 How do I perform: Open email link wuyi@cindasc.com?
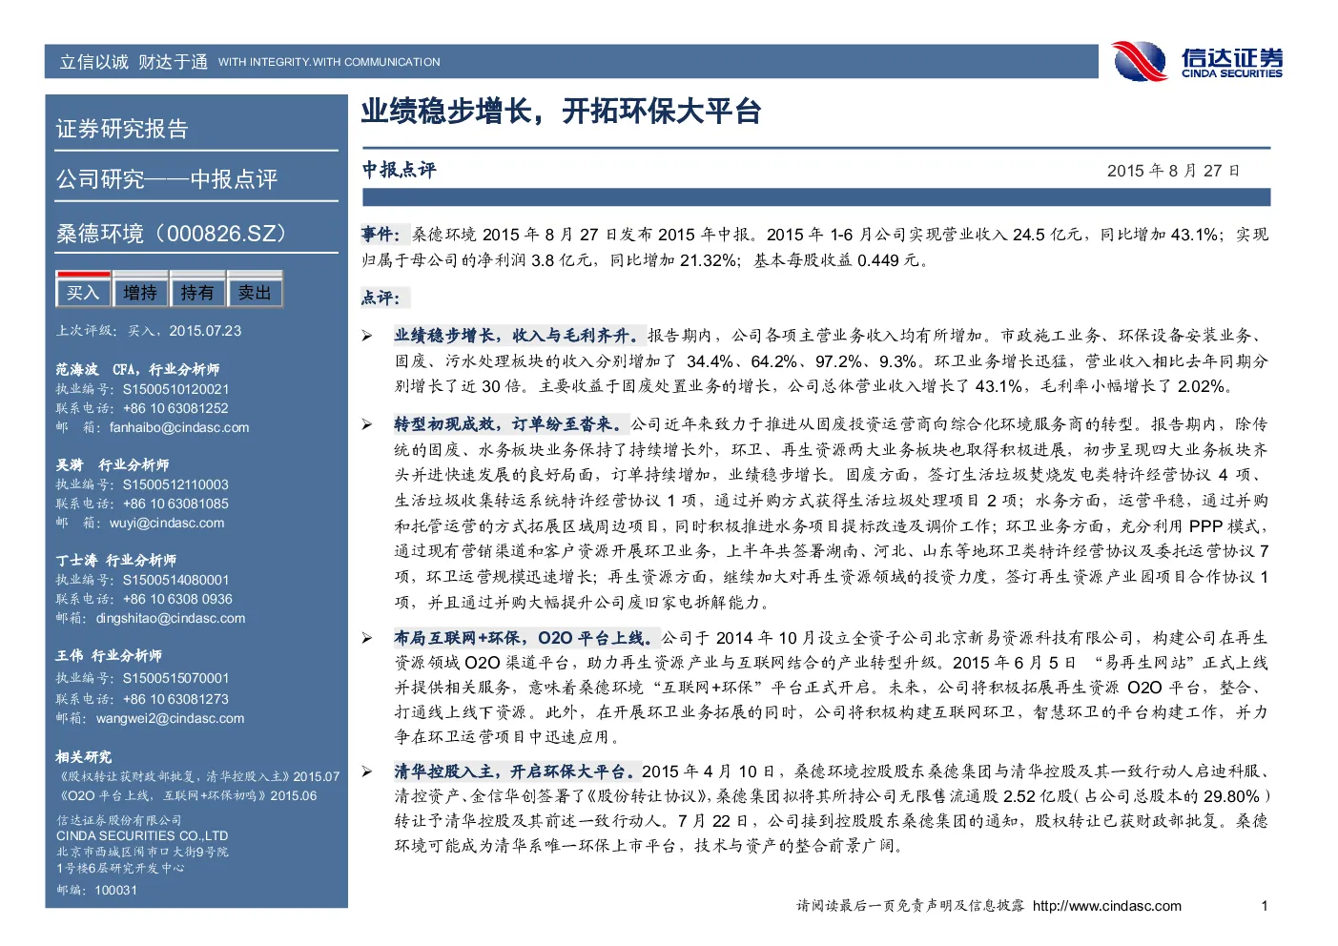pyautogui.click(x=167, y=523)
